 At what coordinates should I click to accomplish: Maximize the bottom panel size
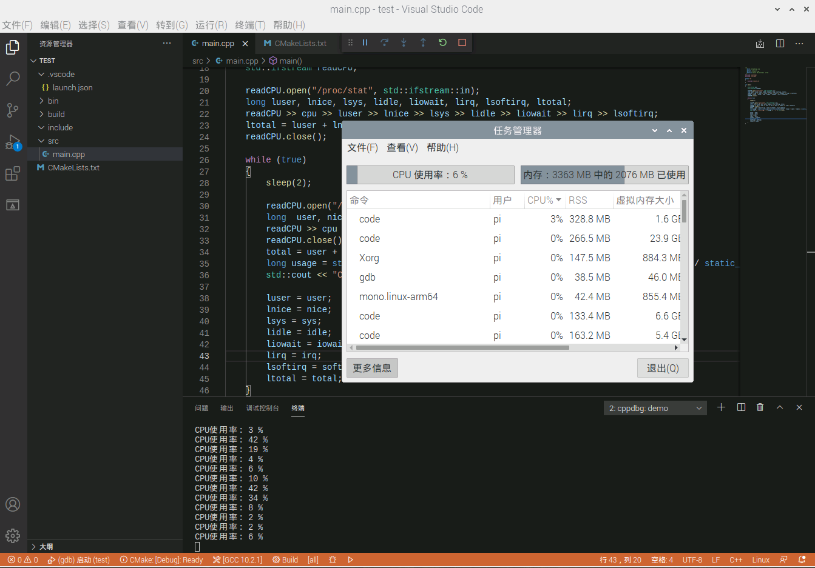click(x=780, y=407)
